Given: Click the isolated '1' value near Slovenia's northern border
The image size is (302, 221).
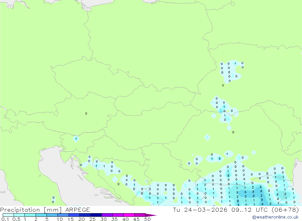Looking at the screenshot, I should (76, 139).
